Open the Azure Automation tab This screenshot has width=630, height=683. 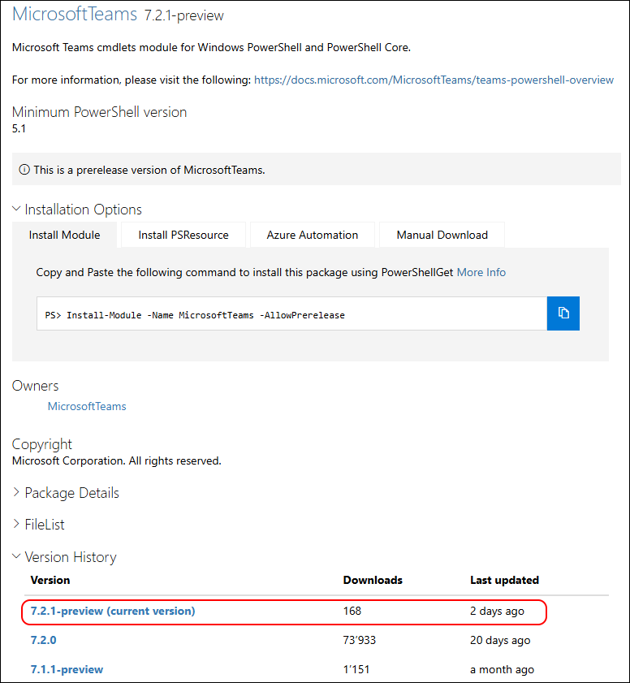313,235
